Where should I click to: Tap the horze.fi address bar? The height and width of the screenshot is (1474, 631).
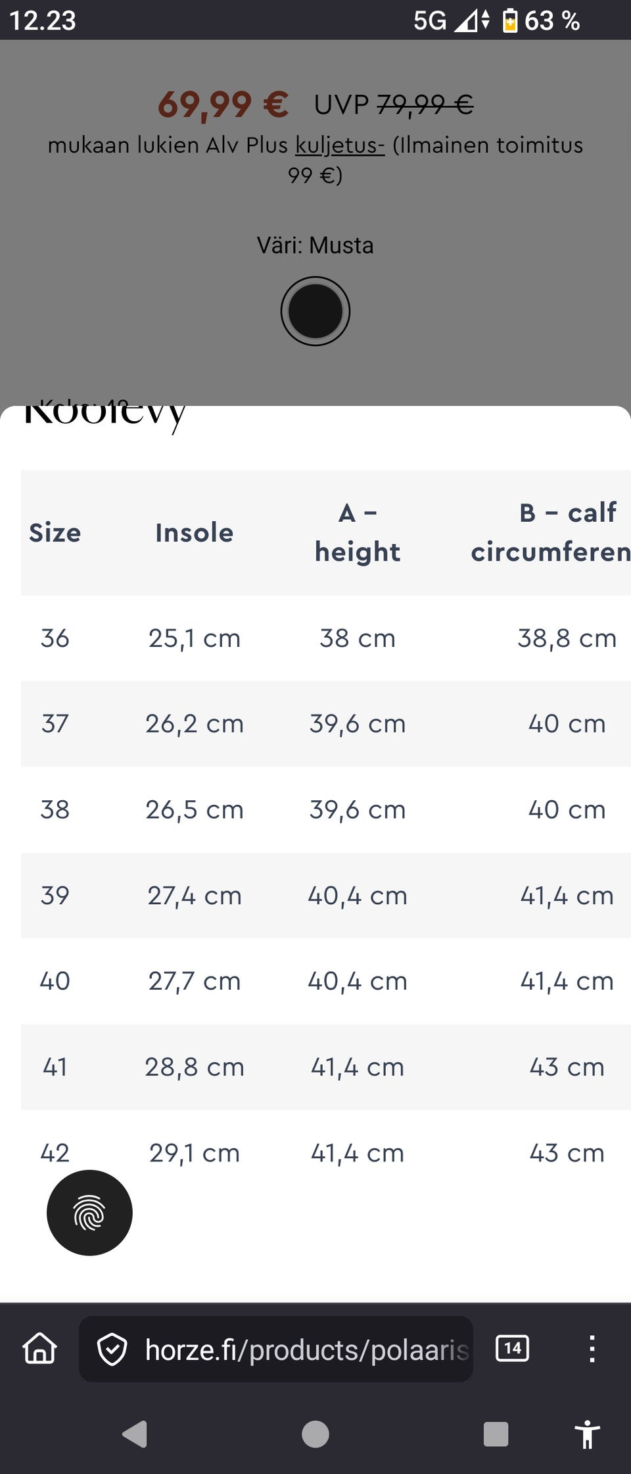[306, 1350]
